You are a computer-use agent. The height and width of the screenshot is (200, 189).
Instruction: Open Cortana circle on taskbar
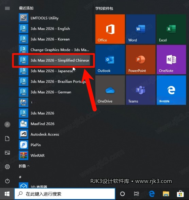point(123,194)
